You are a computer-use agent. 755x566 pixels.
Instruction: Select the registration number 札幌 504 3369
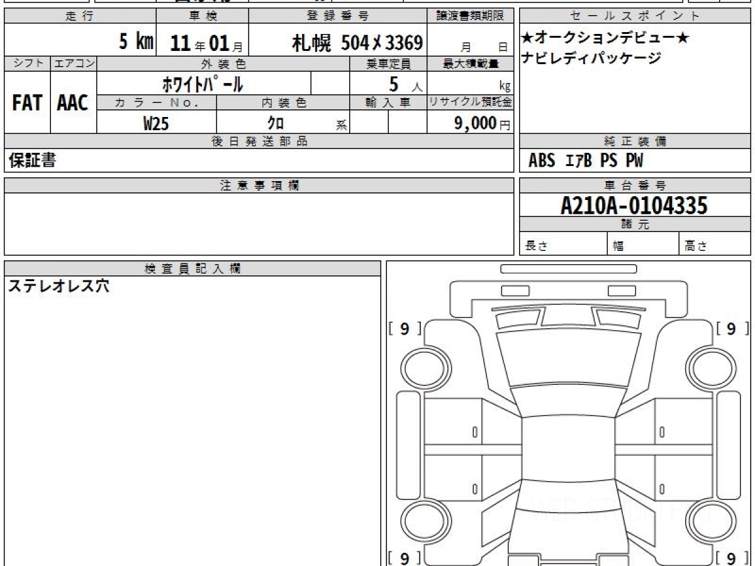[357, 43]
